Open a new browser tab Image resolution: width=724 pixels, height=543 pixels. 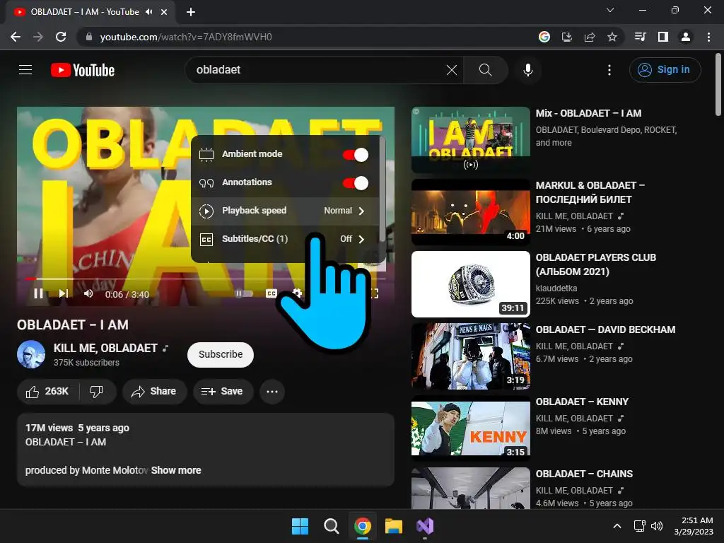pyautogui.click(x=191, y=12)
